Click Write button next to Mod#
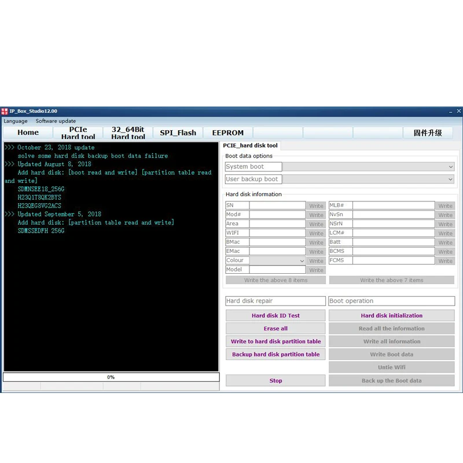 pyautogui.click(x=316, y=215)
